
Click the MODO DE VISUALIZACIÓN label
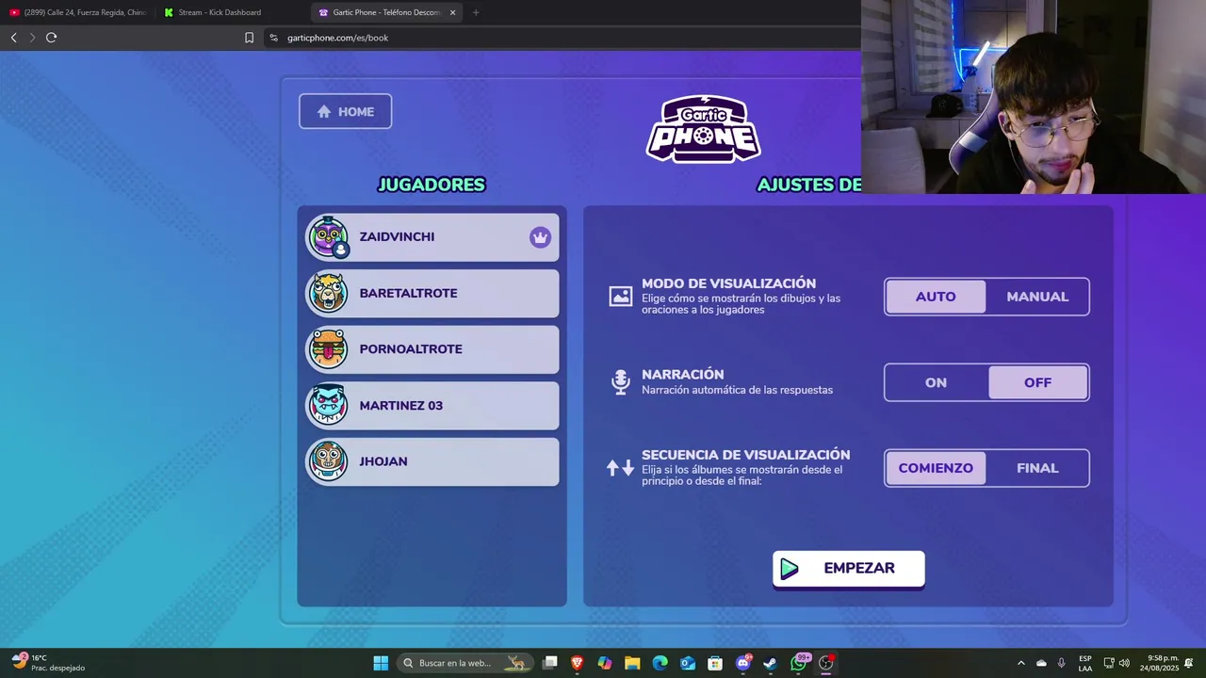(728, 283)
